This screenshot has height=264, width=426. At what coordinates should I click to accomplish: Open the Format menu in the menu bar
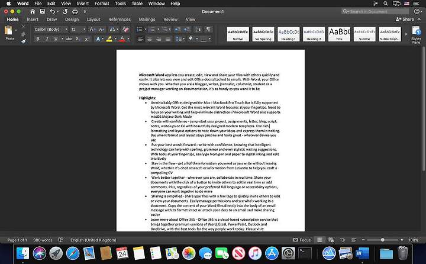[x=102, y=4]
